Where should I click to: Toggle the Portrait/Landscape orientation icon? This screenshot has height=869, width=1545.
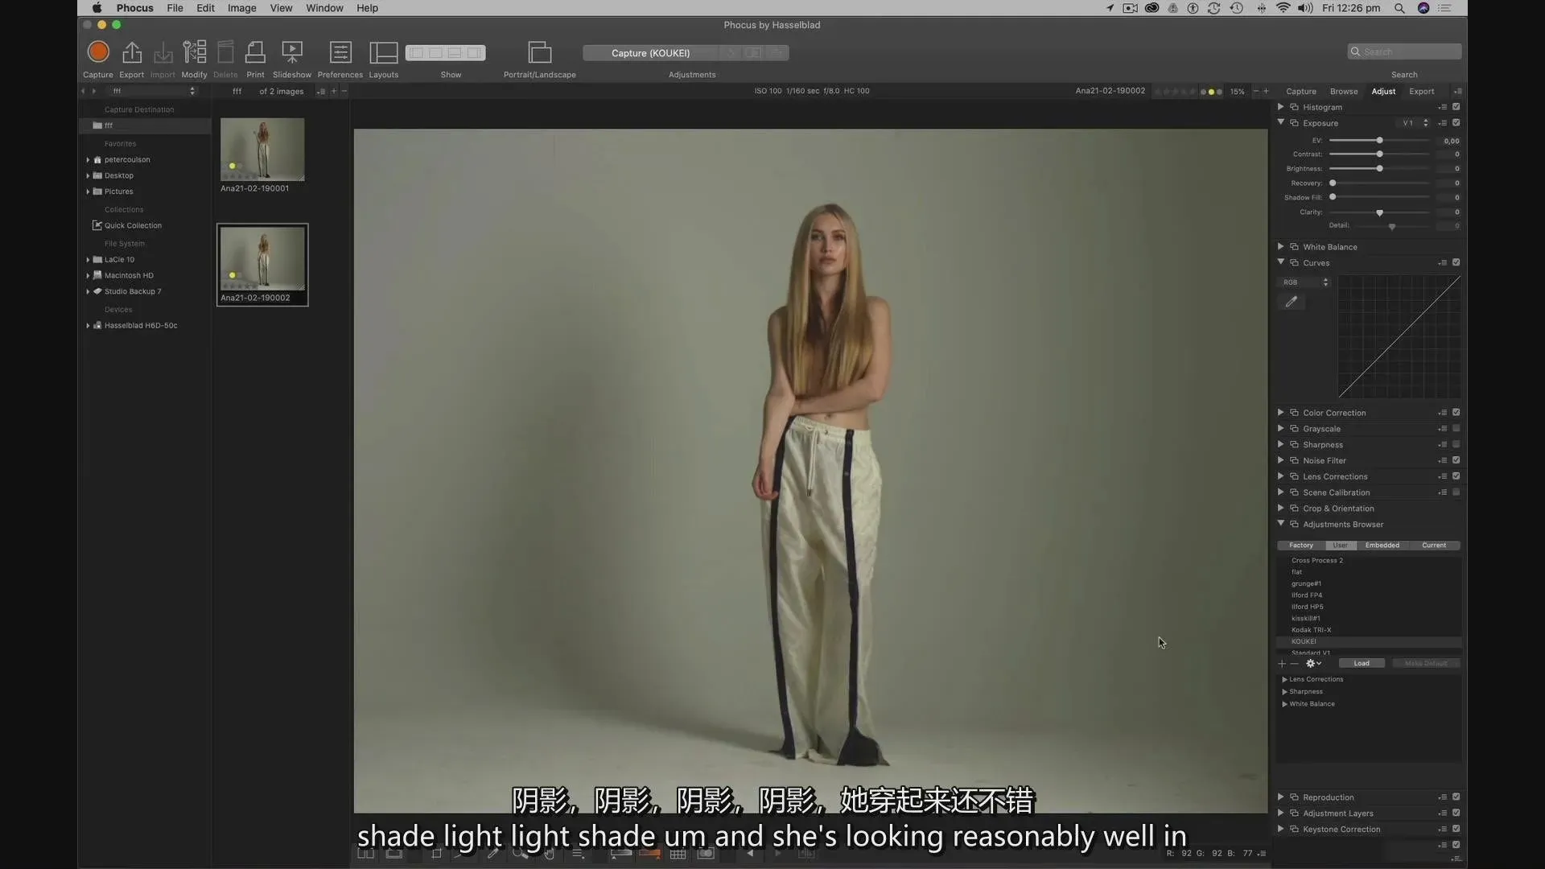tap(539, 52)
